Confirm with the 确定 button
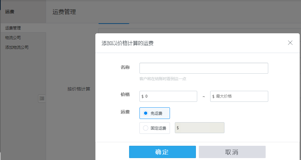 162,152
